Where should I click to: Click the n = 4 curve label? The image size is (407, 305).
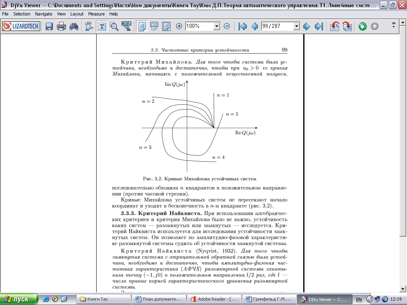click(218, 157)
